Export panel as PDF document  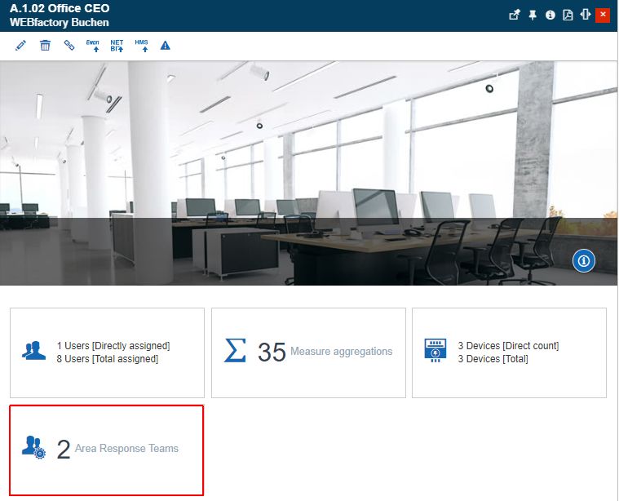coord(568,15)
